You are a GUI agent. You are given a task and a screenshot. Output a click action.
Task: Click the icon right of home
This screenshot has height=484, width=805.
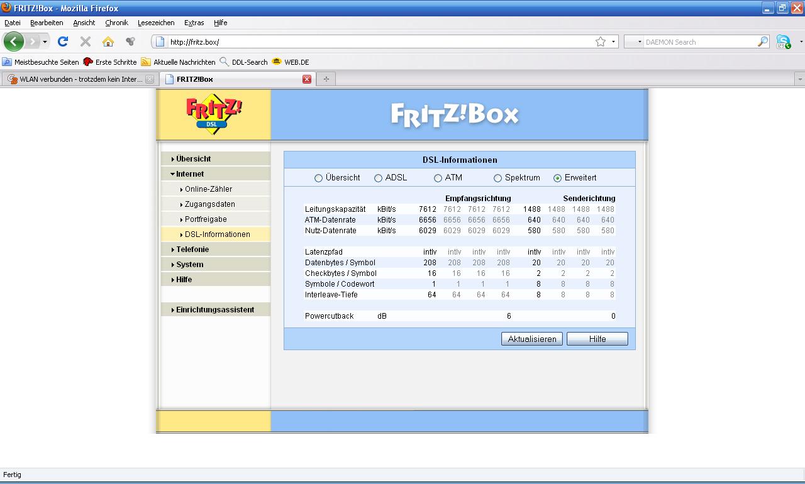click(x=130, y=41)
